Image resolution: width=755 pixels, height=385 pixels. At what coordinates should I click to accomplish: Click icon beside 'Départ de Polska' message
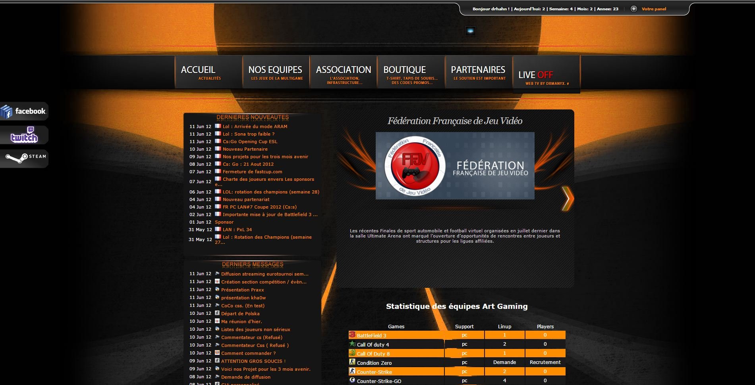(x=217, y=313)
